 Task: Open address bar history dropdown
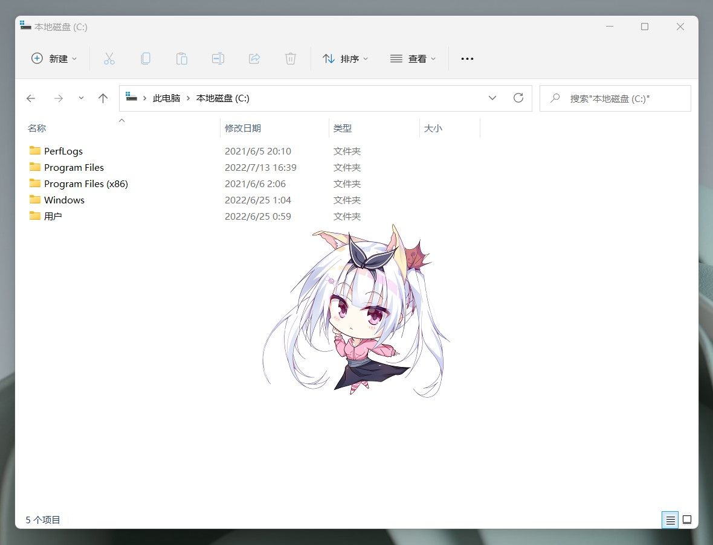(492, 98)
